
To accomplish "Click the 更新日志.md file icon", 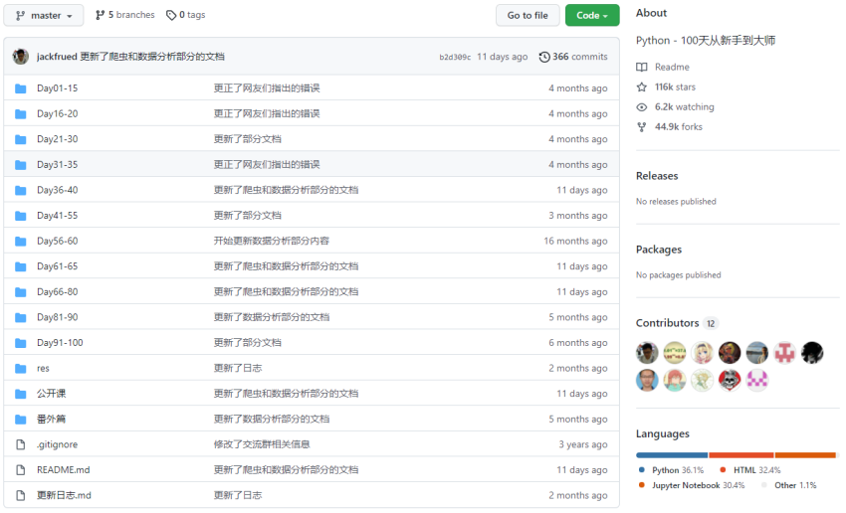I will click(21, 495).
